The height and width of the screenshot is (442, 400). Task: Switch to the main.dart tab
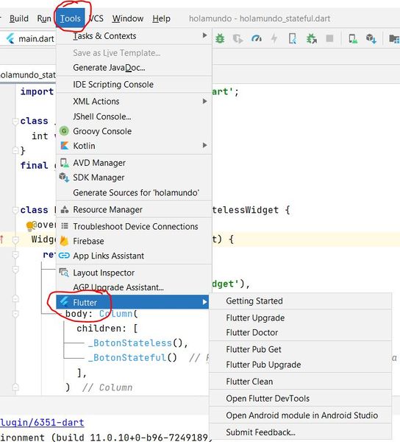pos(30,38)
